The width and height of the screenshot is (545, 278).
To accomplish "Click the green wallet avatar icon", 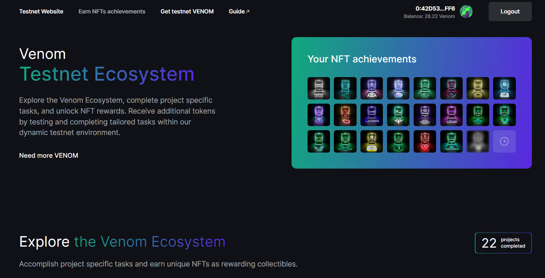I will click(466, 12).
